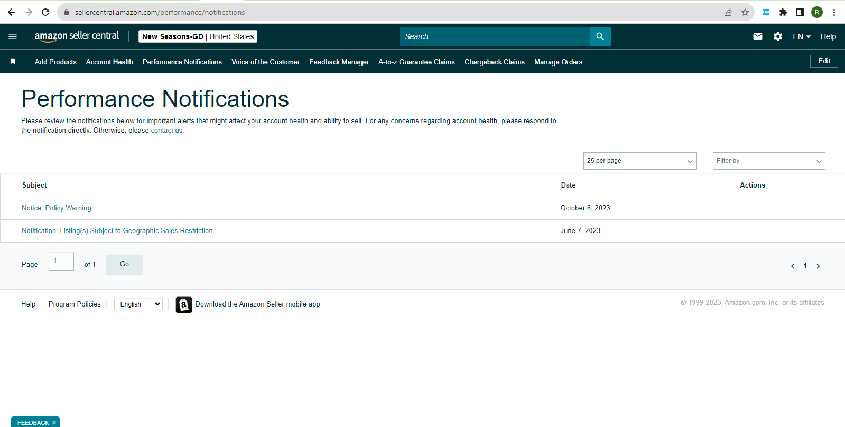Click the Date column header
The height and width of the screenshot is (427, 845).
coord(568,185)
